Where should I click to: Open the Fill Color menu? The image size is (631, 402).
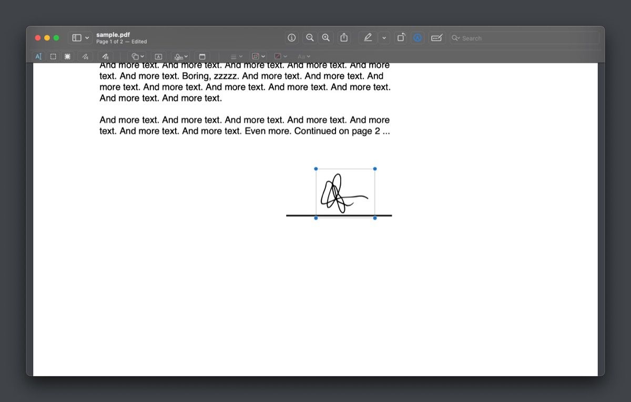coord(280,56)
